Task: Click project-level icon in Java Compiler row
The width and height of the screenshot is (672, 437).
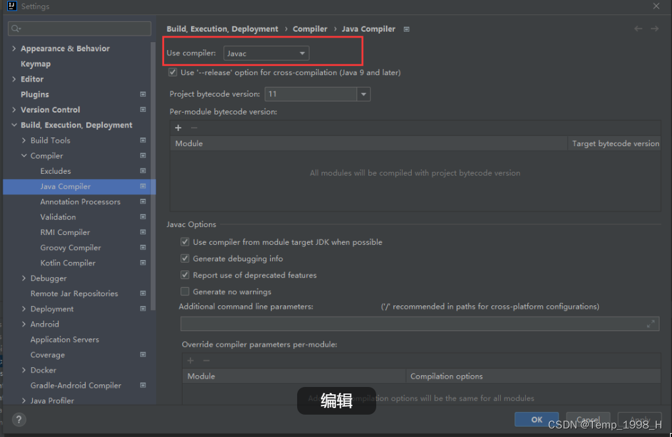Action: pos(143,186)
